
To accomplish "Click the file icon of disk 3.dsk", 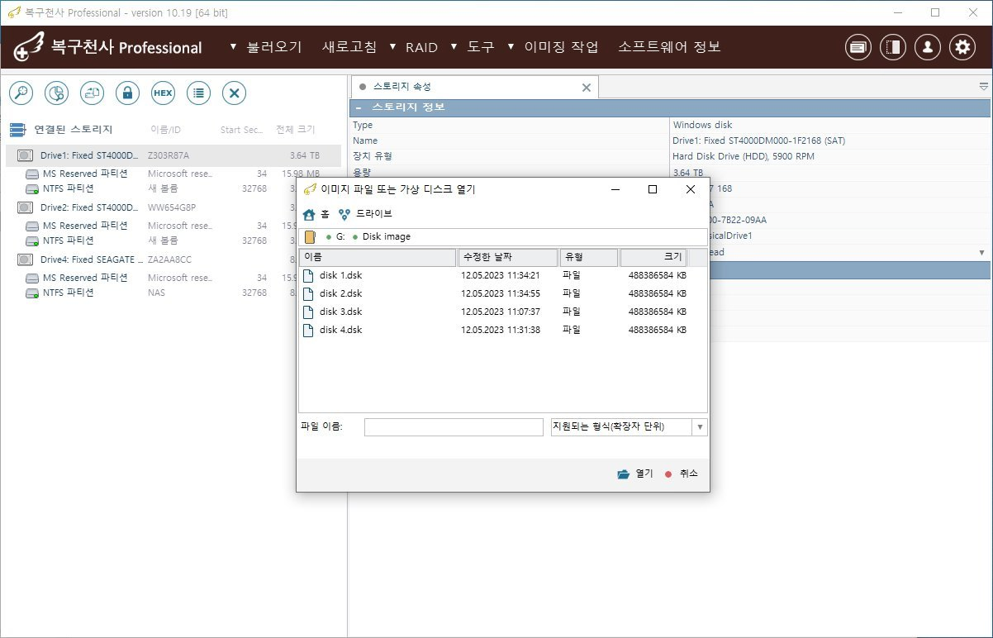I will [308, 312].
